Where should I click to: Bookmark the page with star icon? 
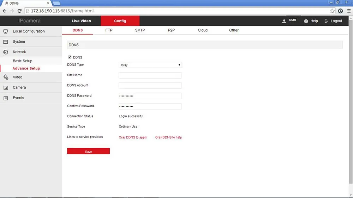pos(332,11)
